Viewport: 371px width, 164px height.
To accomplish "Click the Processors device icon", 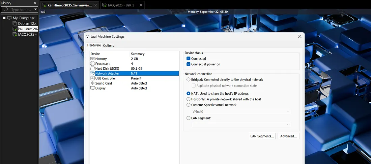I will (x=93, y=64).
